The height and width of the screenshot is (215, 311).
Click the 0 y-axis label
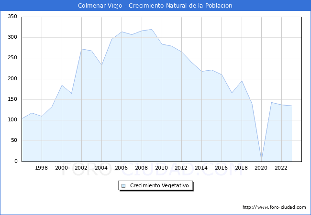point(16,161)
